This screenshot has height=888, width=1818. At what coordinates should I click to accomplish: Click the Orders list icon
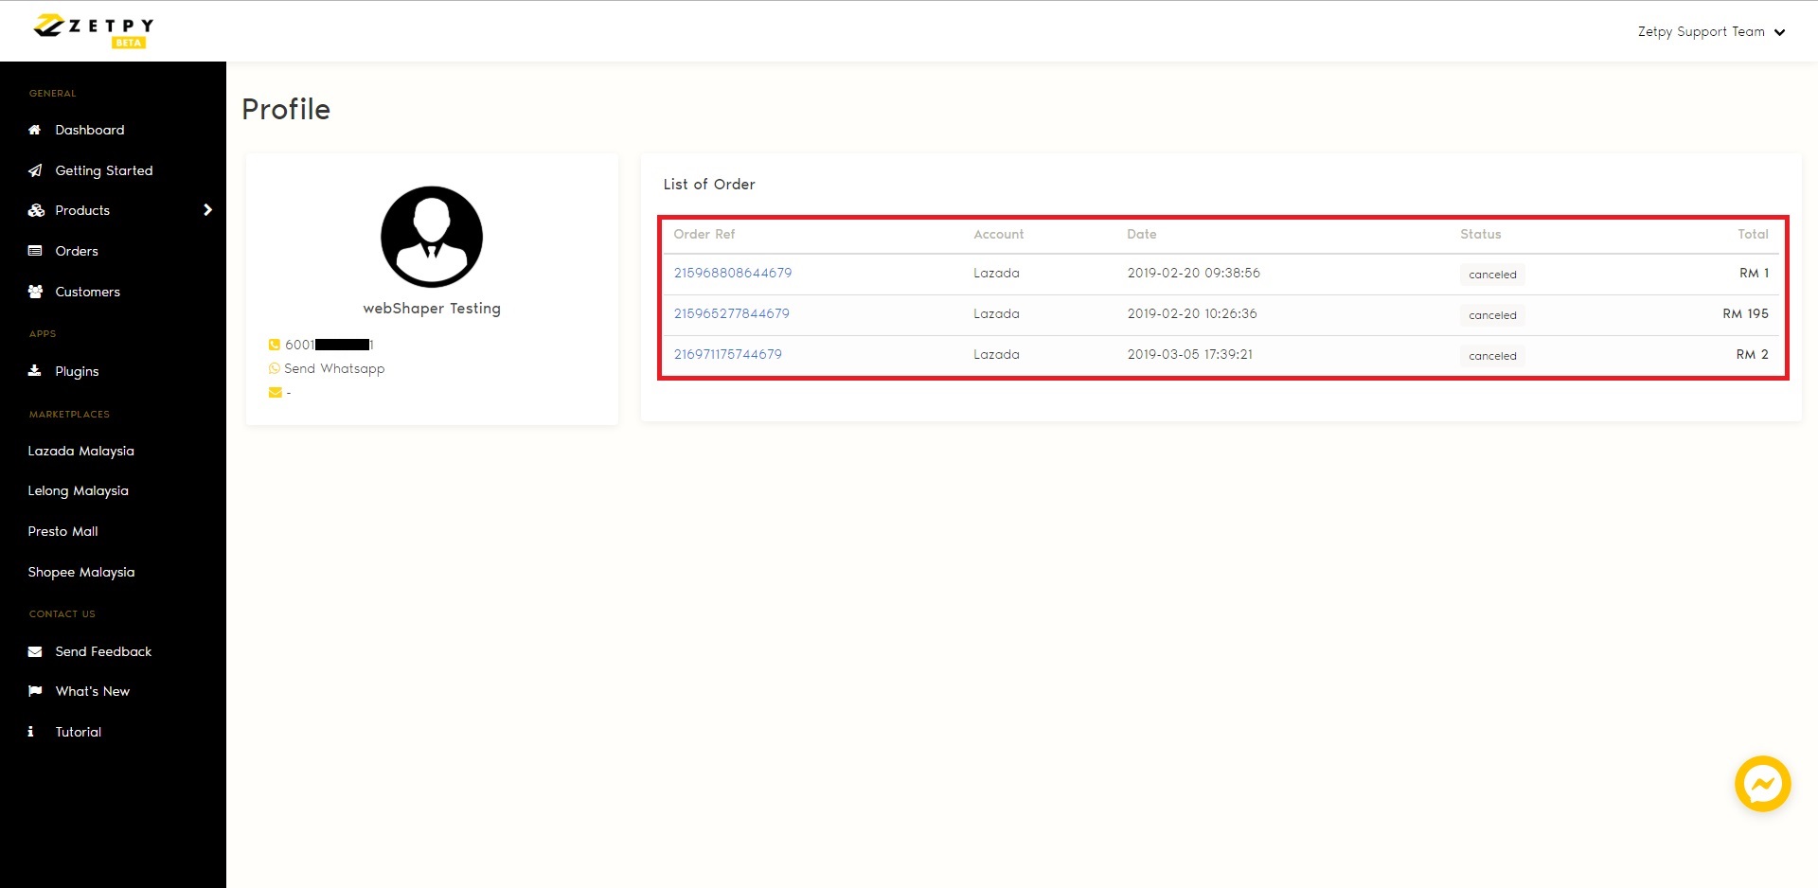(35, 251)
